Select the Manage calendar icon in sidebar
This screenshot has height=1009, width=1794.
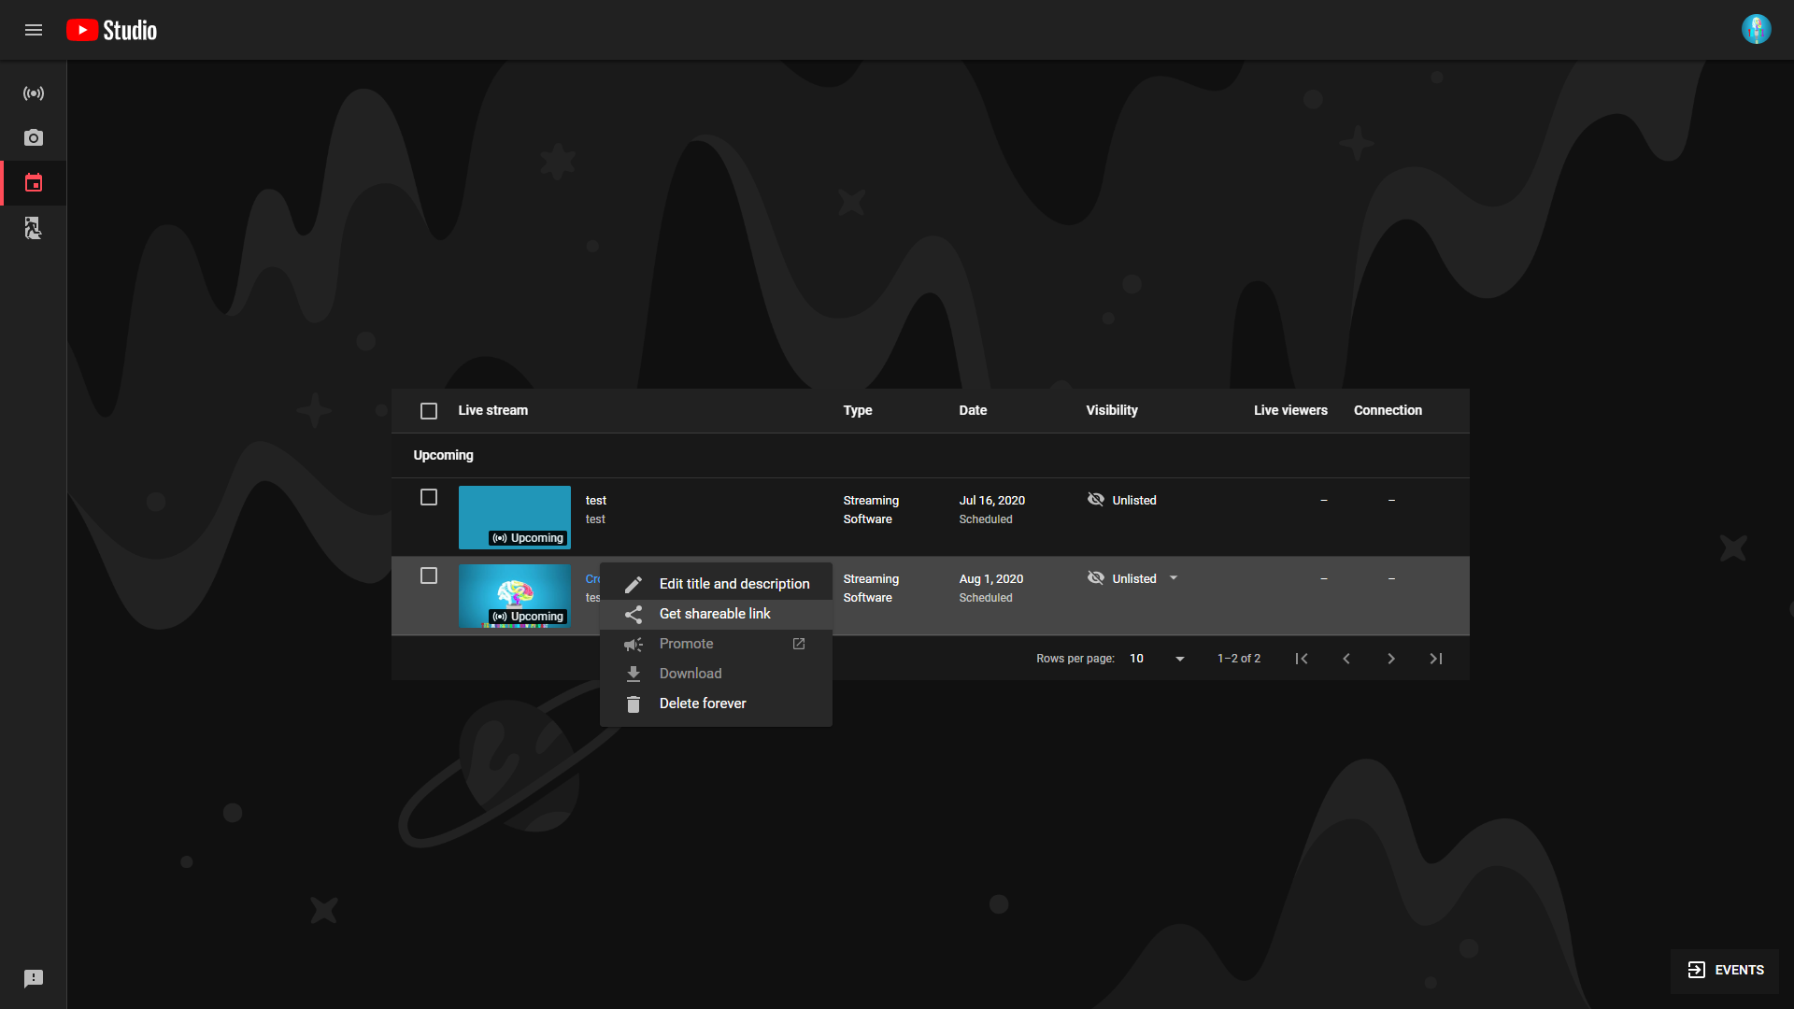click(34, 183)
